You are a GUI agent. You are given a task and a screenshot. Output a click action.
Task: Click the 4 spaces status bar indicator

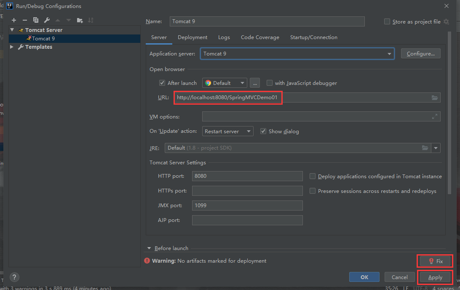[x=443, y=288]
